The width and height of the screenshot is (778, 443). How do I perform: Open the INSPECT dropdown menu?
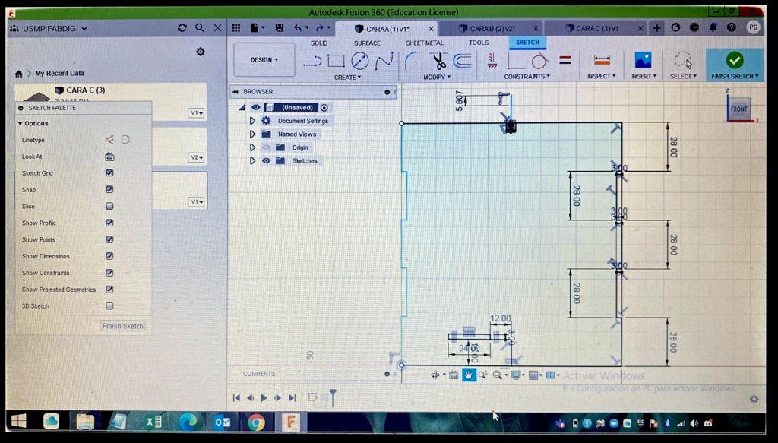coord(602,77)
